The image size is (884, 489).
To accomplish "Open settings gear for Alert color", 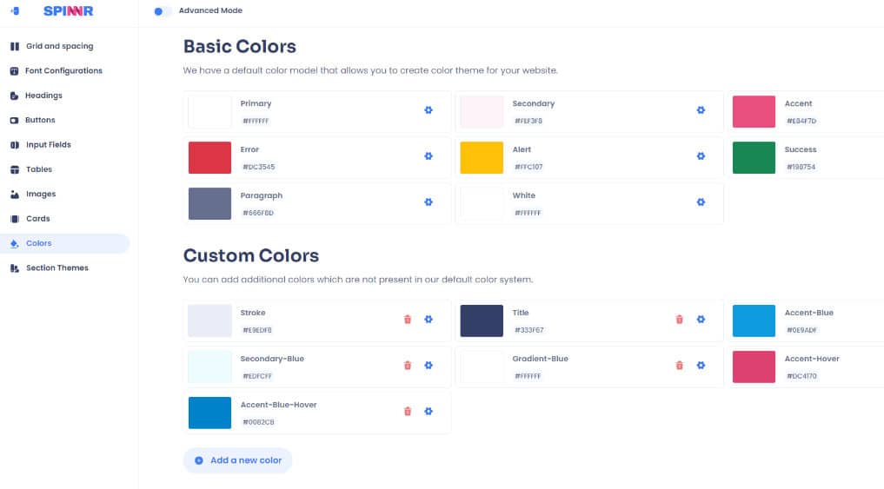I will (701, 156).
